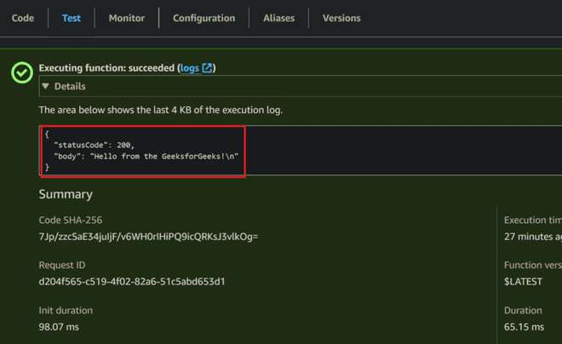This screenshot has width=562, height=344.
Task: Open the Code tab
Action: click(x=23, y=18)
